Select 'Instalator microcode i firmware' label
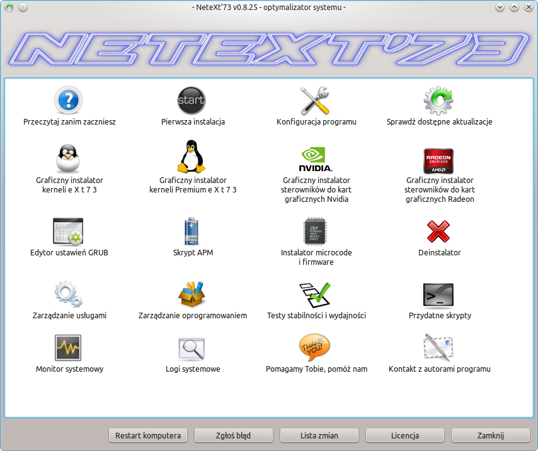The height and width of the screenshot is (451, 538). click(x=316, y=257)
